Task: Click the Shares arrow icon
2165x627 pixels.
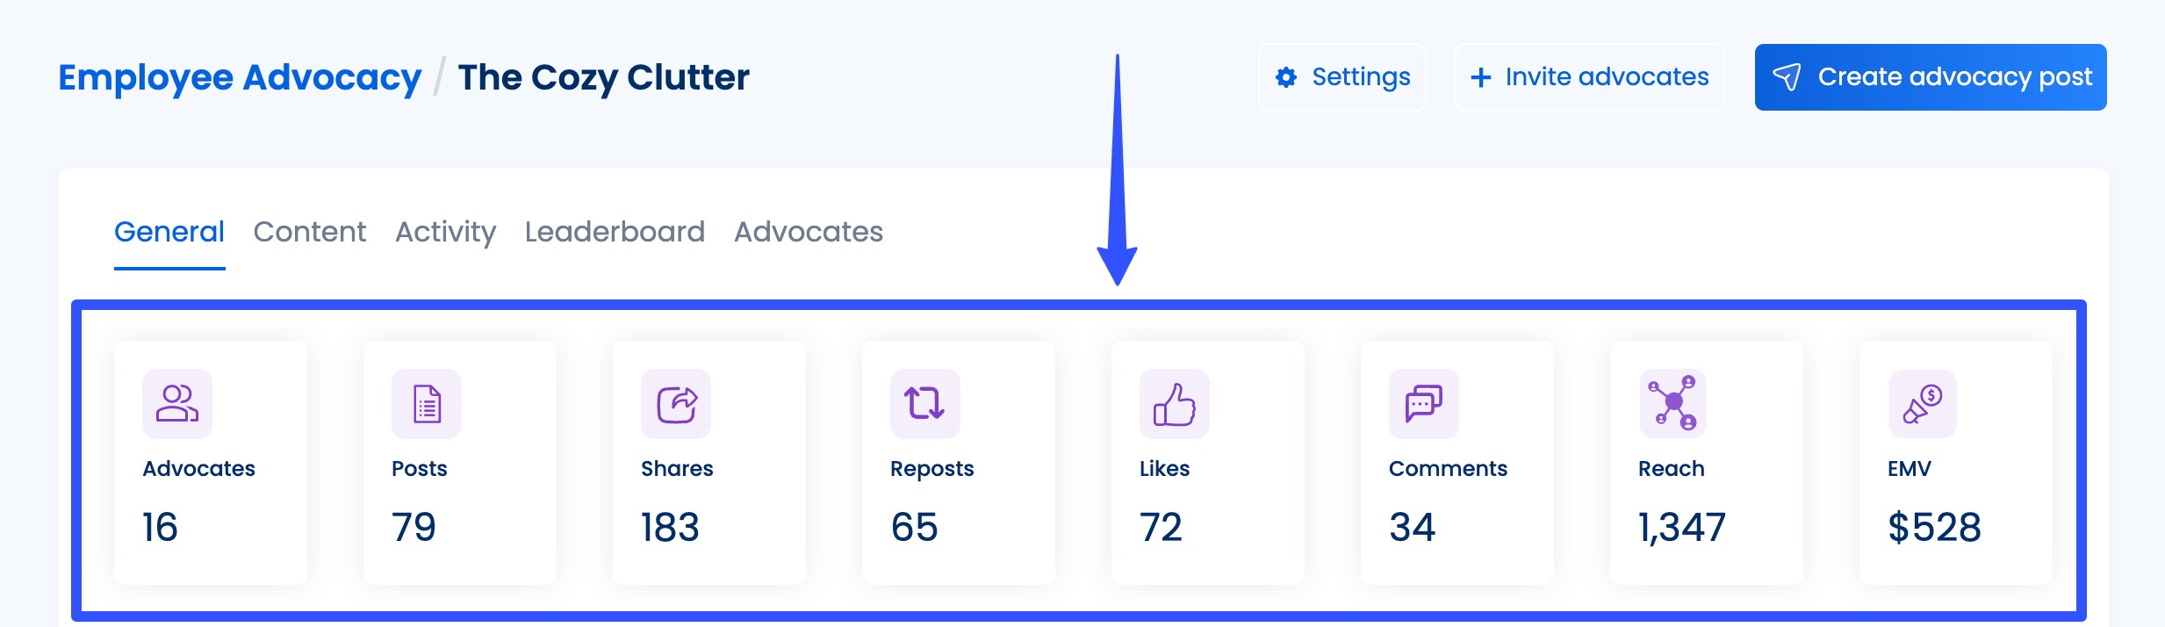Action: click(675, 404)
